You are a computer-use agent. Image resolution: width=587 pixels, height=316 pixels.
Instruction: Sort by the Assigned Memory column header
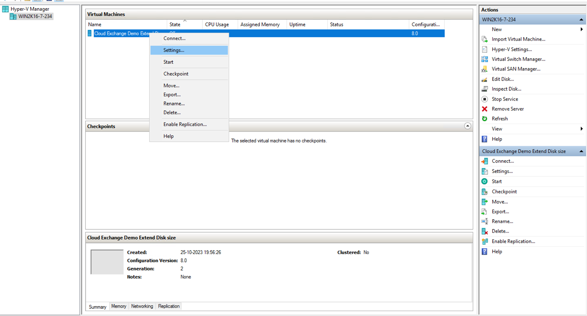tap(262, 24)
